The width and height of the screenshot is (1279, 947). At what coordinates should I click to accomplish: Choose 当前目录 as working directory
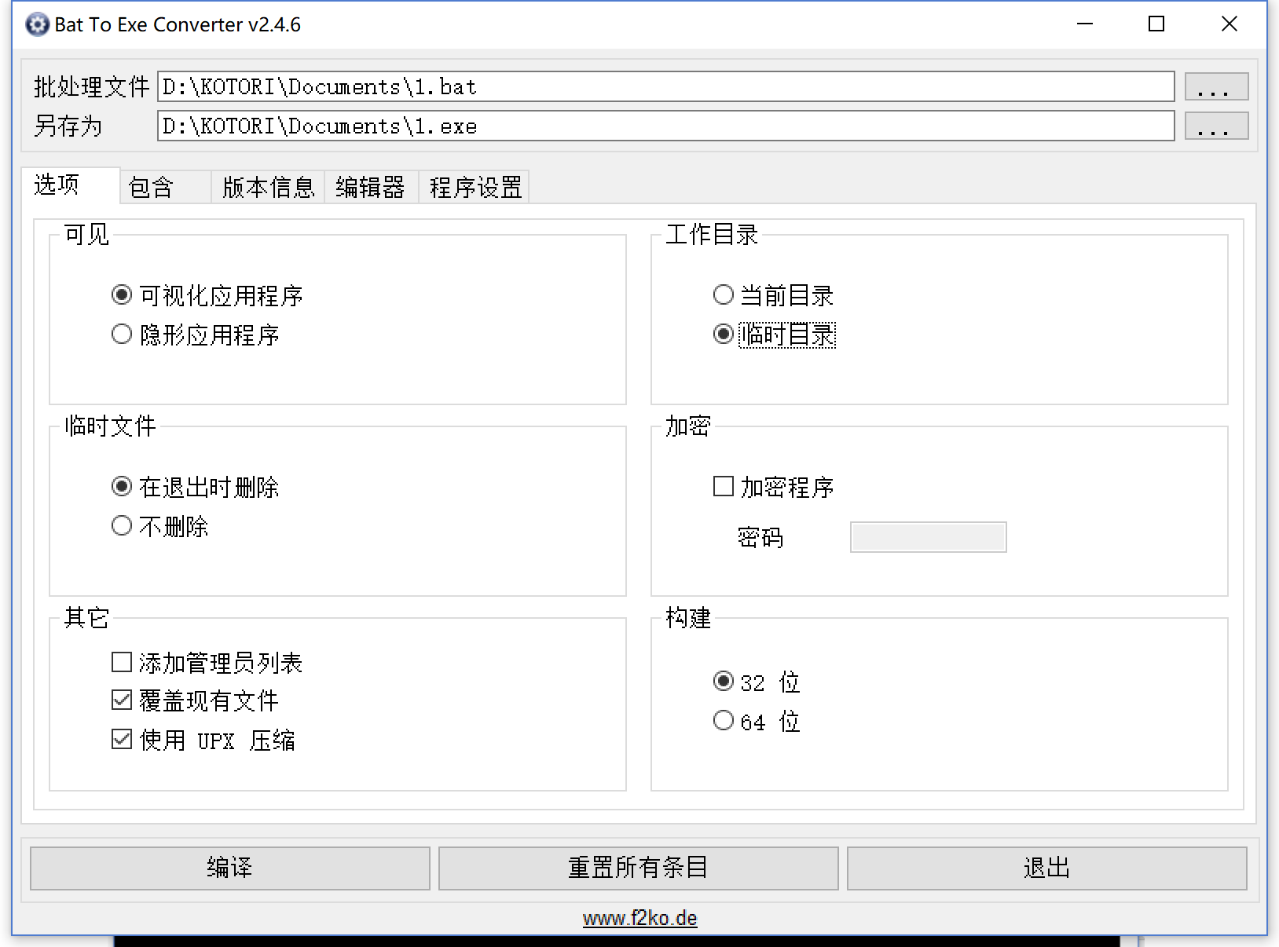click(x=773, y=295)
